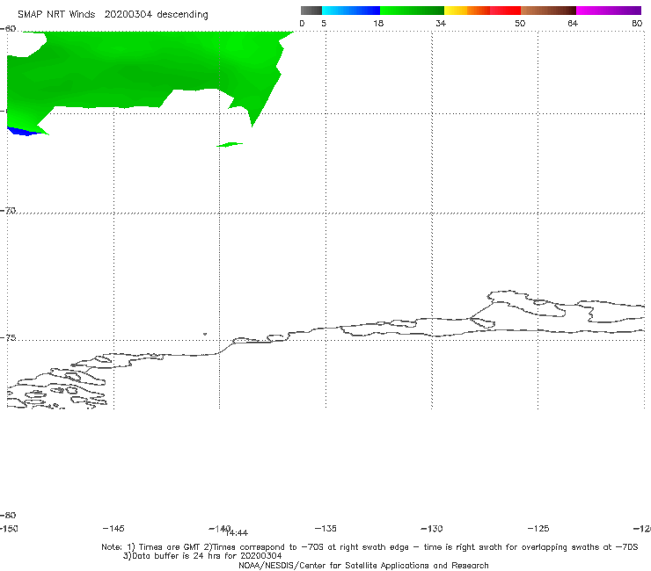Click the magenta-purple segment of the color bar
Viewport: 651px width, 571px height.
coord(609,11)
